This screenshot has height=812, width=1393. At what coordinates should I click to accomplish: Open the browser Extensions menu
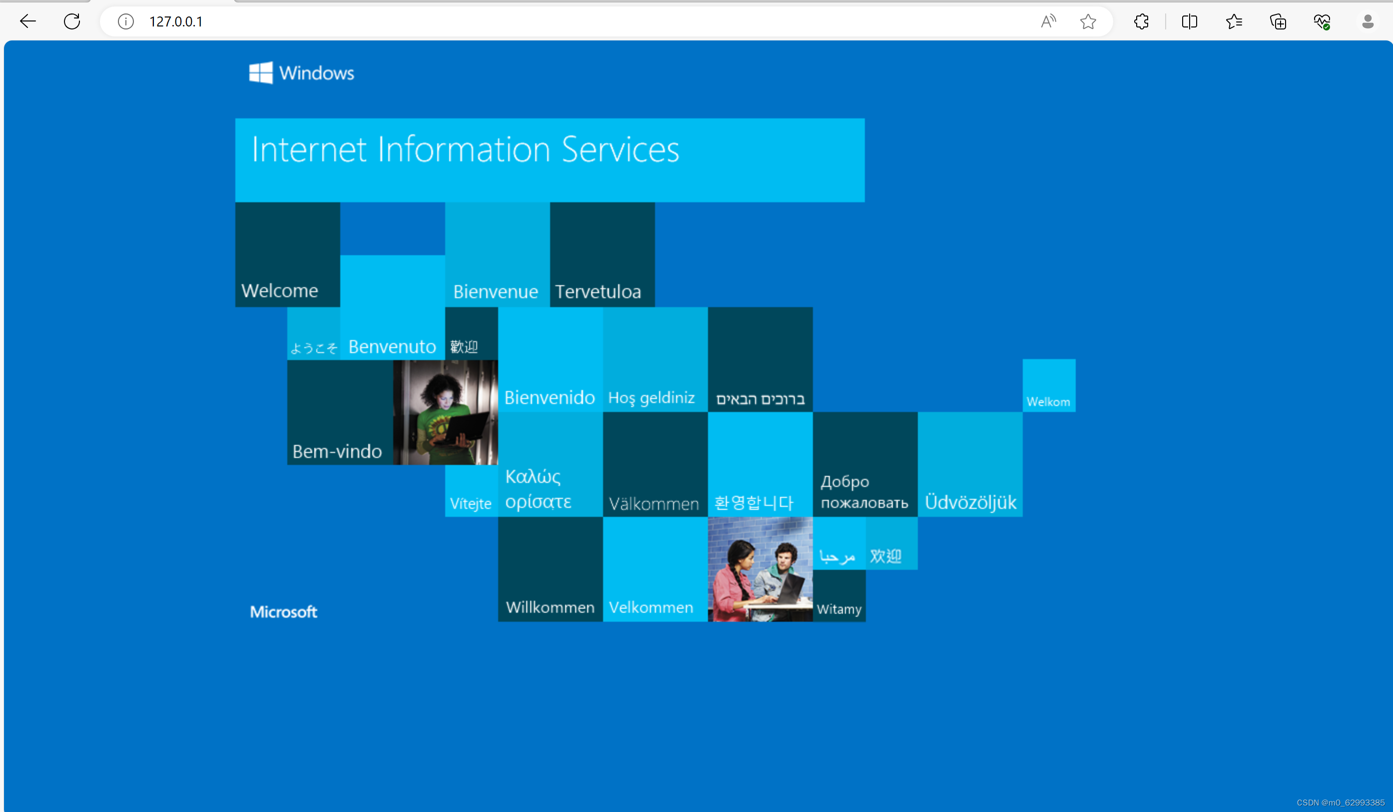pyautogui.click(x=1141, y=21)
